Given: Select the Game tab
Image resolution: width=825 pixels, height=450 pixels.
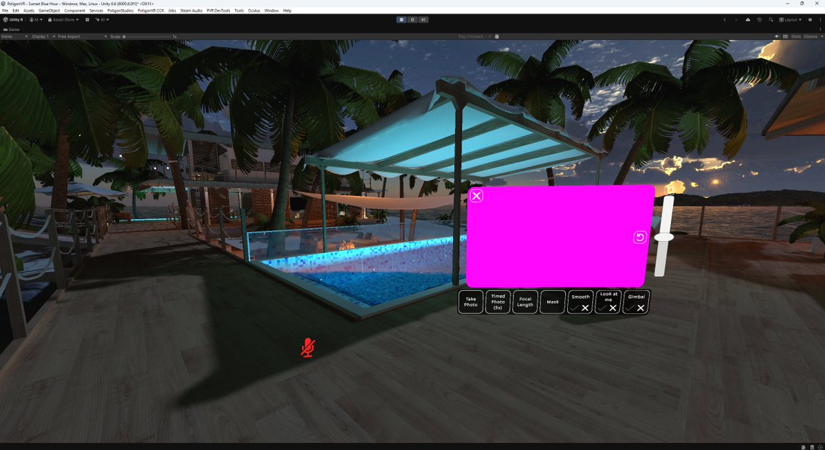Looking at the screenshot, I should tap(11, 30).
